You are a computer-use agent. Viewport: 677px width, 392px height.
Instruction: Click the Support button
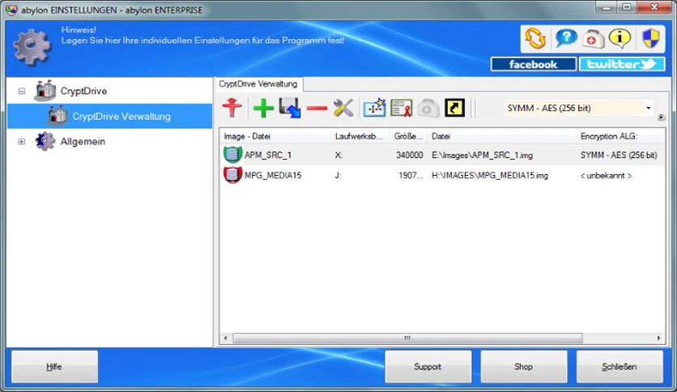(428, 367)
